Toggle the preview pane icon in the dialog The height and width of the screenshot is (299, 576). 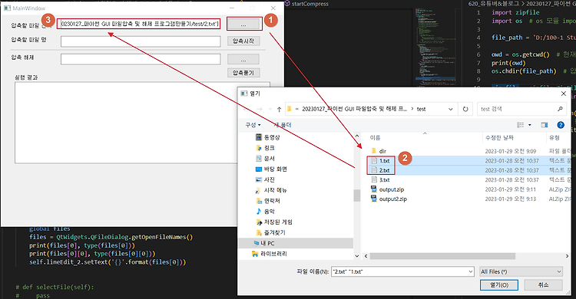545,125
